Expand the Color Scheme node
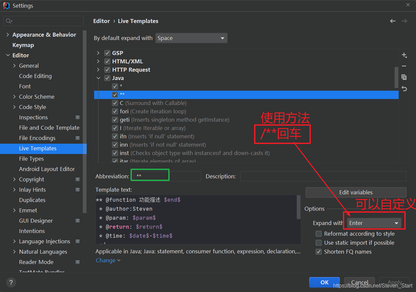416x292 pixels. (14, 97)
